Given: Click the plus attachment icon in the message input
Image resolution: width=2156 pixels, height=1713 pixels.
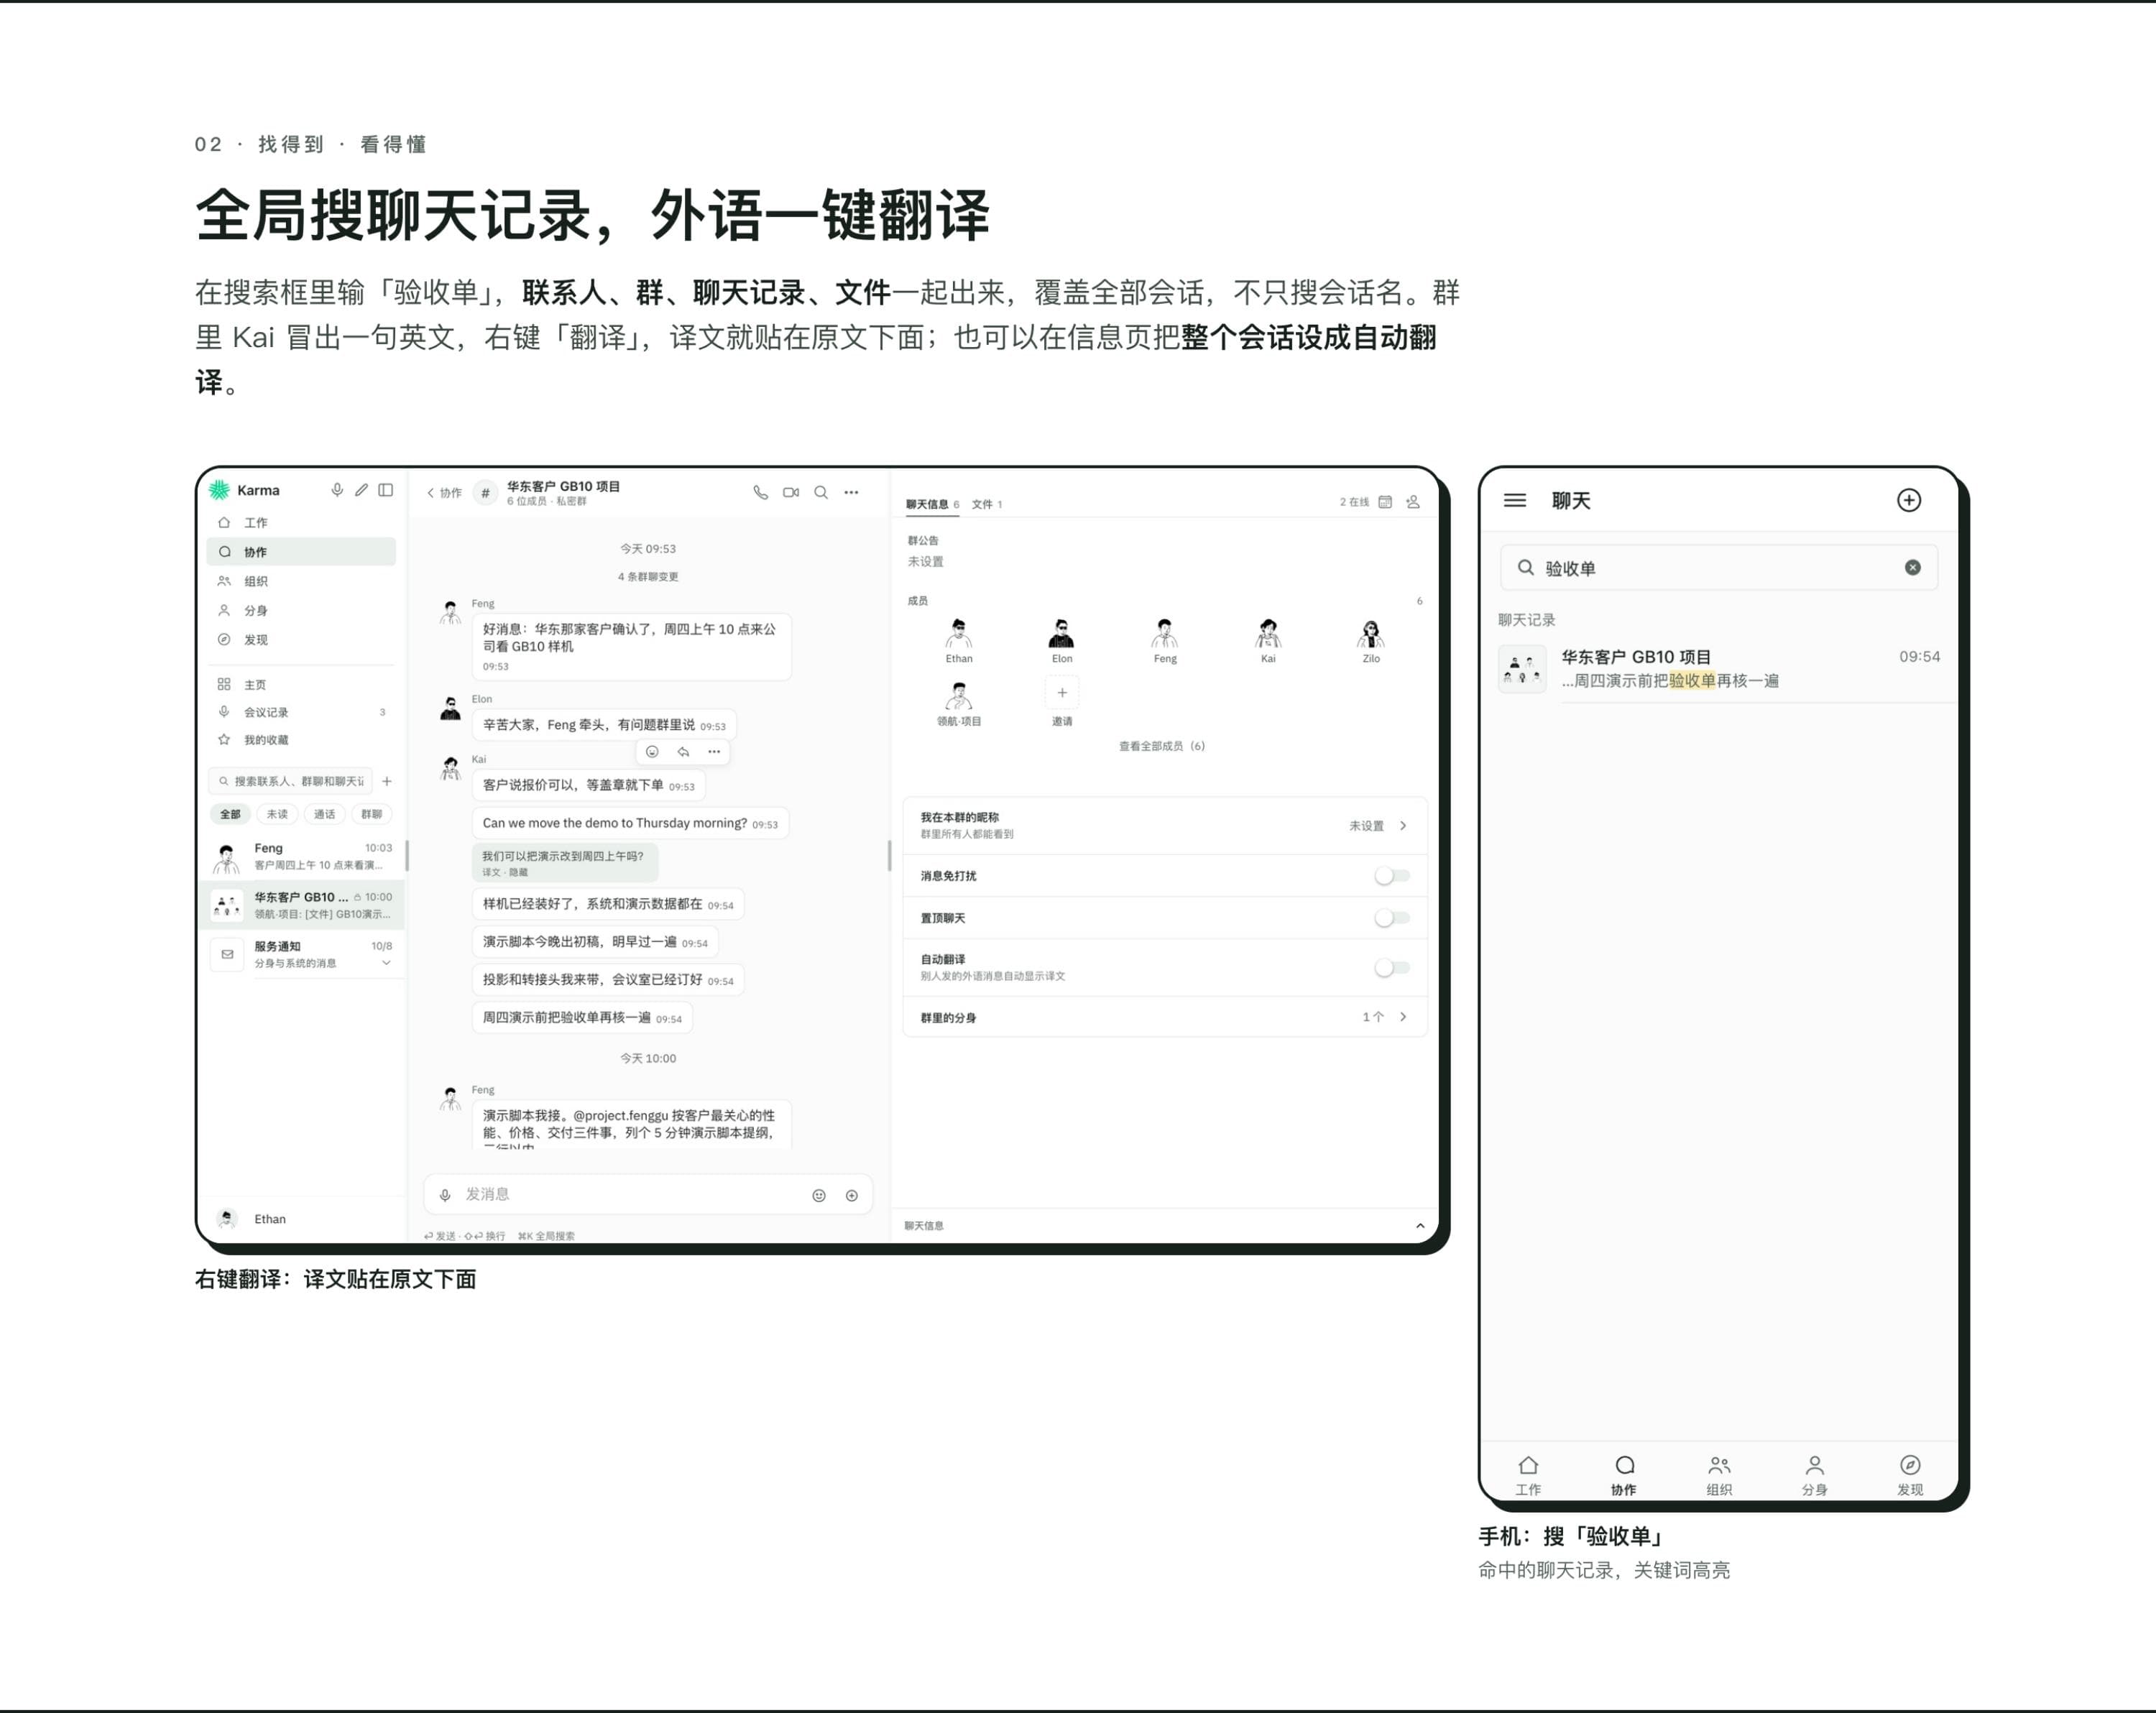Looking at the screenshot, I should [852, 1195].
